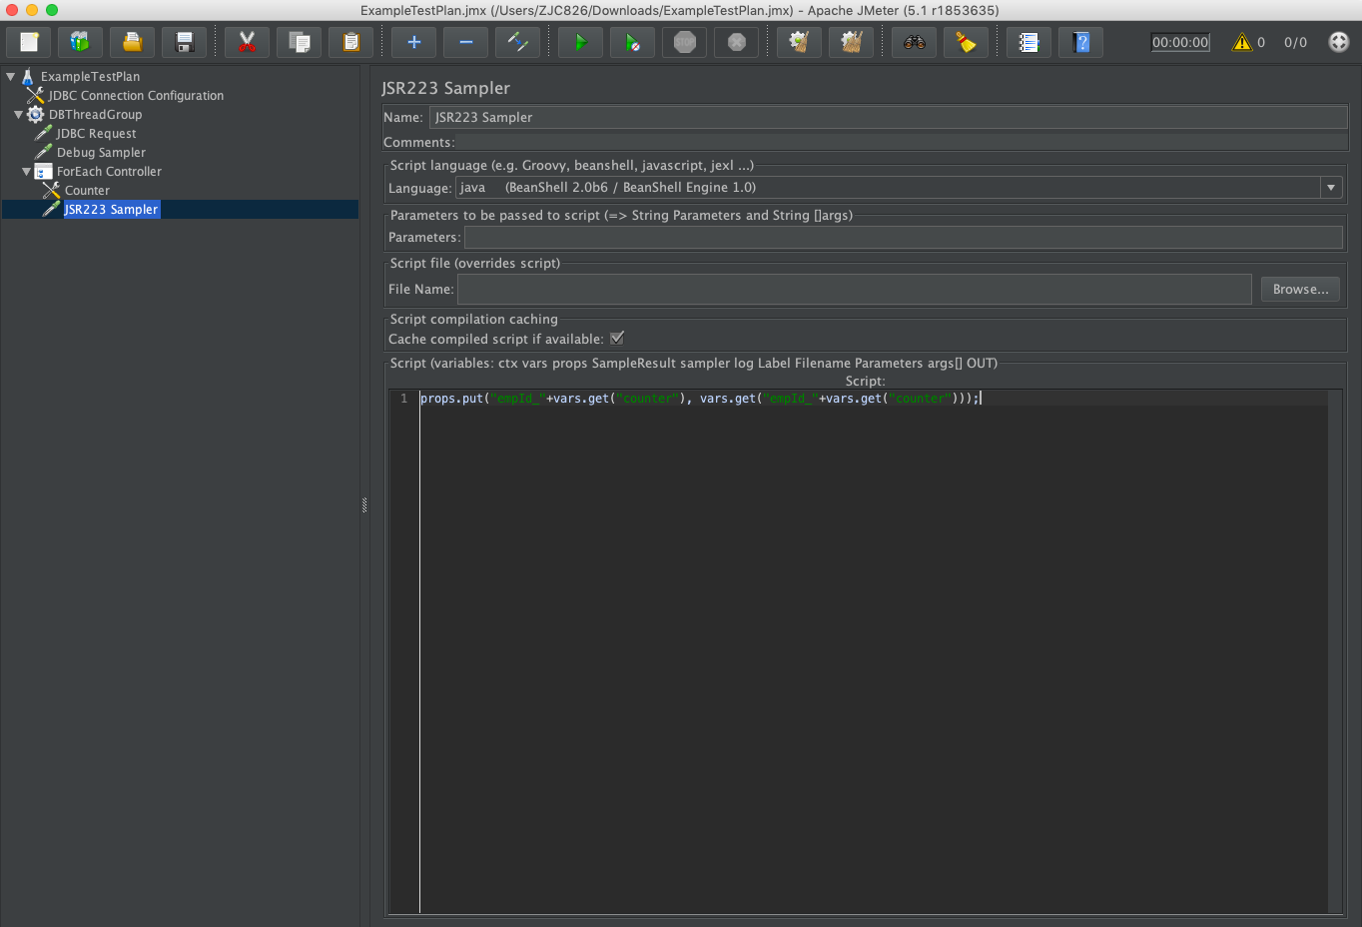Click the Name input field
The width and height of the screenshot is (1362, 927).
pos(889,117)
